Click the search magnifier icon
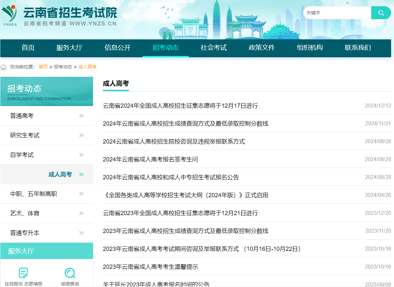 380,13
